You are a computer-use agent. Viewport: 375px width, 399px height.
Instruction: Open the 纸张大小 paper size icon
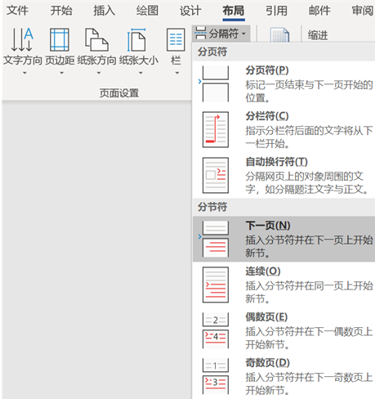pyautogui.click(x=136, y=39)
